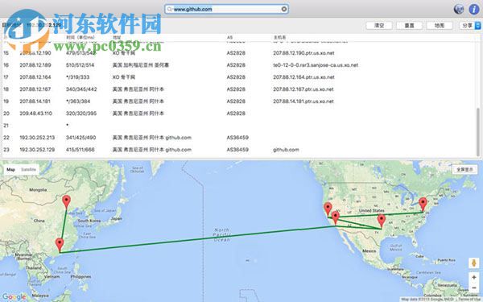The width and height of the screenshot is (483, 302).
Task: Click the hop table's vertical scrollbar thumb
Action: pos(478,131)
